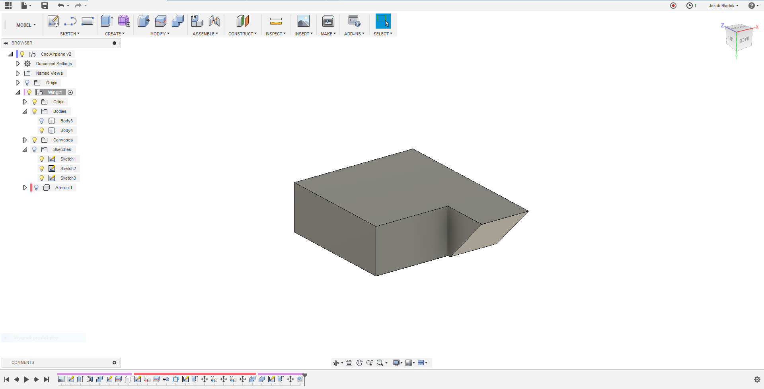Open the CONSTRUCT menu
The height and width of the screenshot is (389, 764).
click(242, 34)
